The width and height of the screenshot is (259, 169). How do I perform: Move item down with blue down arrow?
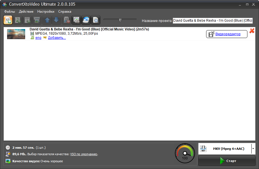click(57, 20)
